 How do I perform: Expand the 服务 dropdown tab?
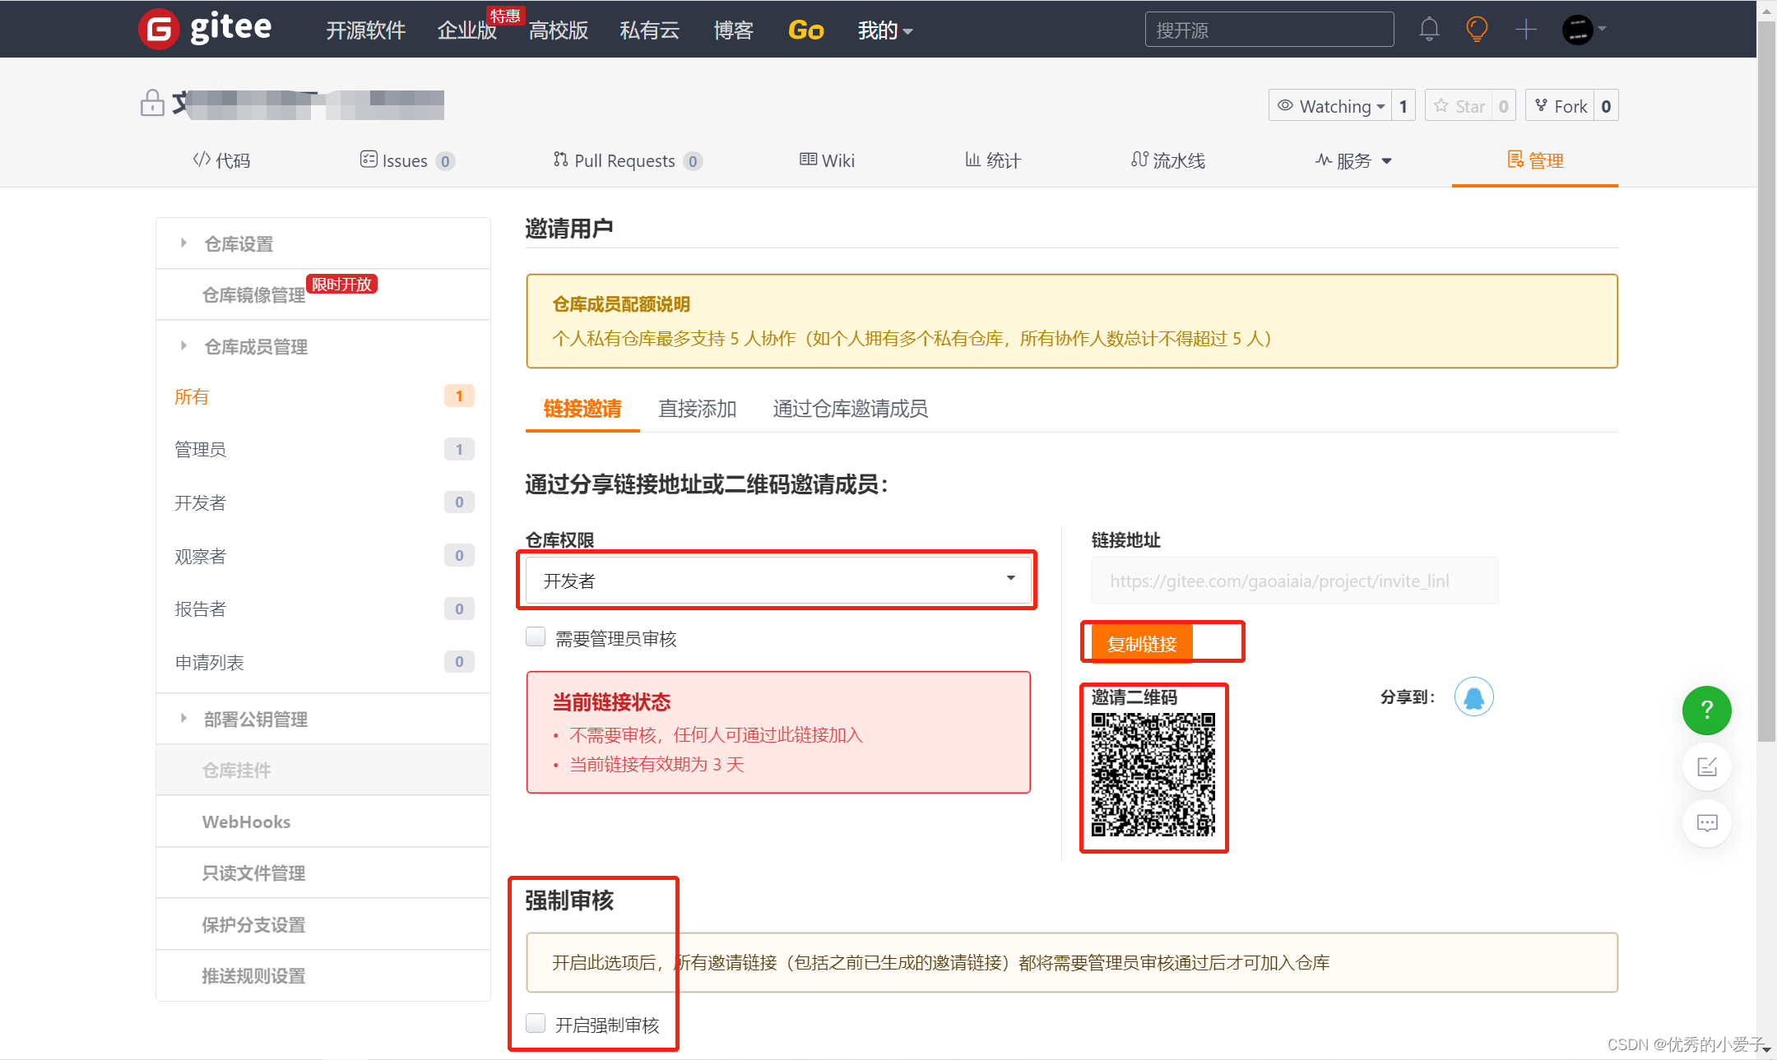1353,160
